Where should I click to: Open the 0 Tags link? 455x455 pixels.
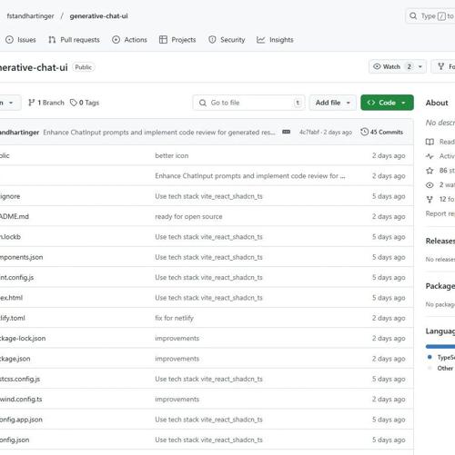(x=85, y=103)
